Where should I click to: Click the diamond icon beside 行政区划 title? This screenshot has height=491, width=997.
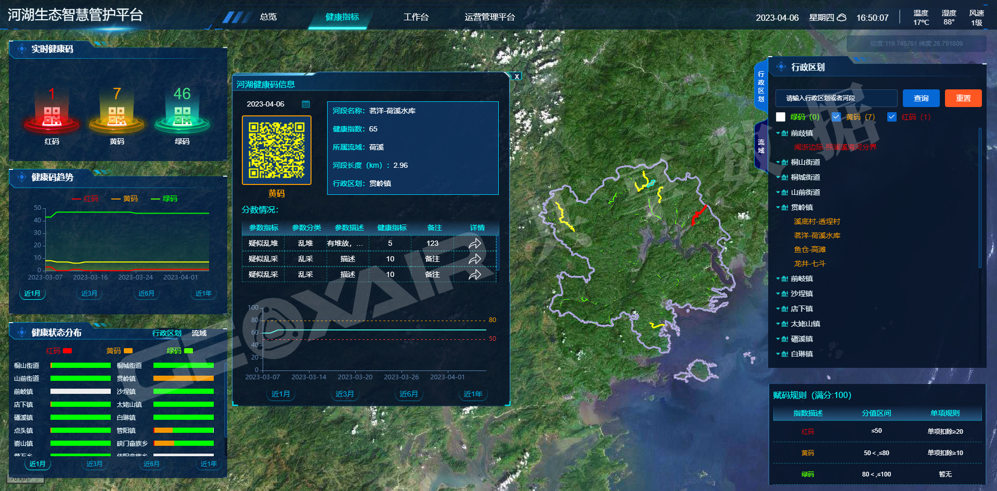[x=781, y=67]
